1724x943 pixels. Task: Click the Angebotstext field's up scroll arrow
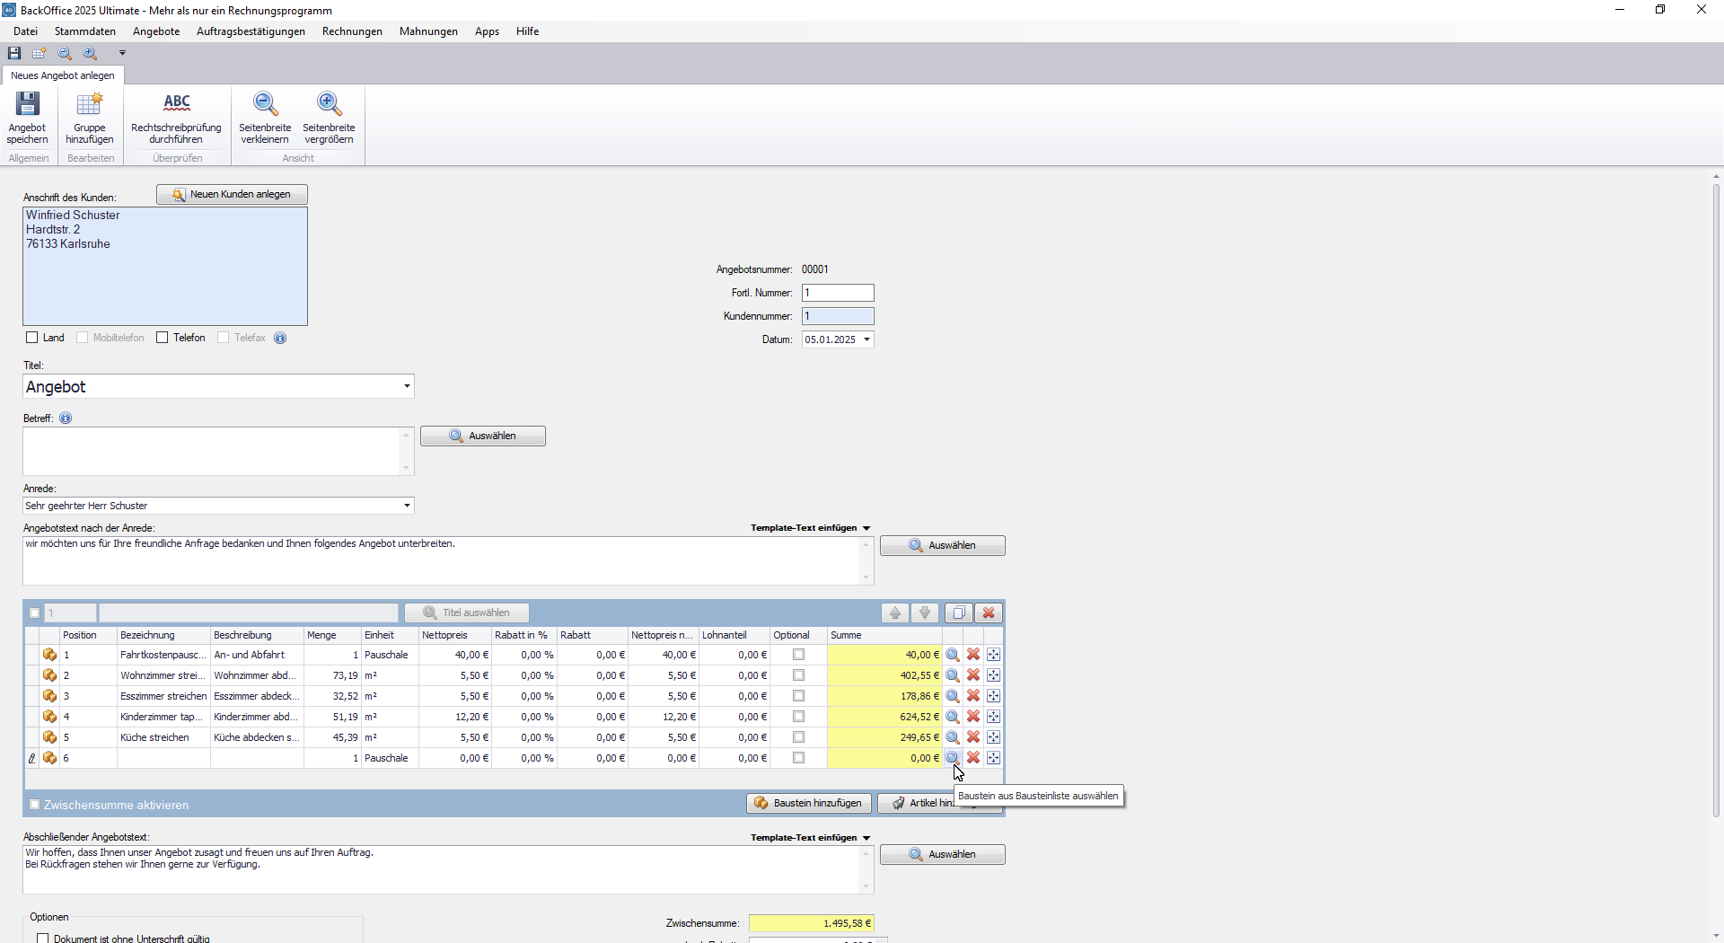click(x=866, y=545)
